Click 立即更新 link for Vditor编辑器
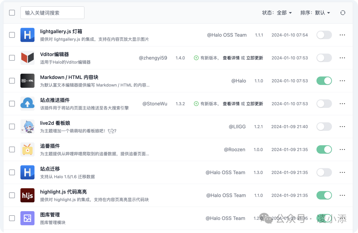Image resolution: width=358 pixels, height=233 pixels. click(x=255, y=58)
